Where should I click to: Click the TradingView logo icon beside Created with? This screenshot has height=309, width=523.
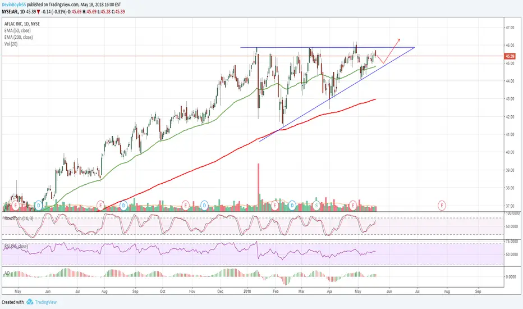(30, 302)
